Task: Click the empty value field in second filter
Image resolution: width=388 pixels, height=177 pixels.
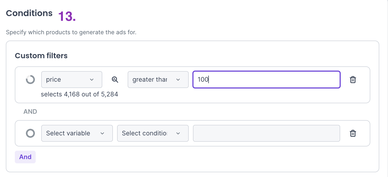Action: (x=266, y=133)
